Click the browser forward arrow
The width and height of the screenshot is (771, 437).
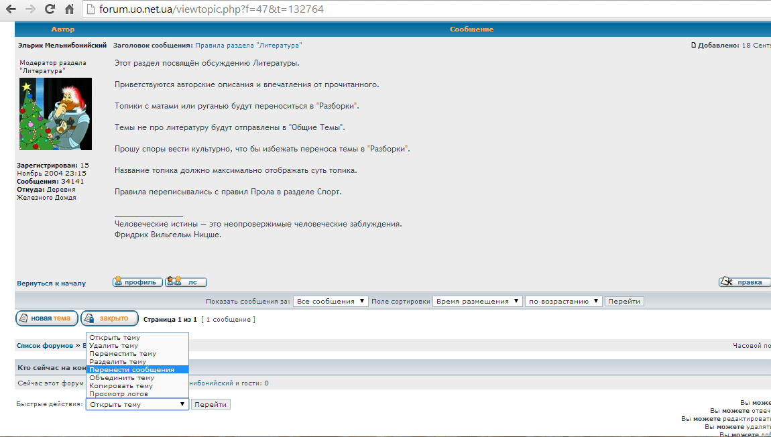(x=30, y=9)
